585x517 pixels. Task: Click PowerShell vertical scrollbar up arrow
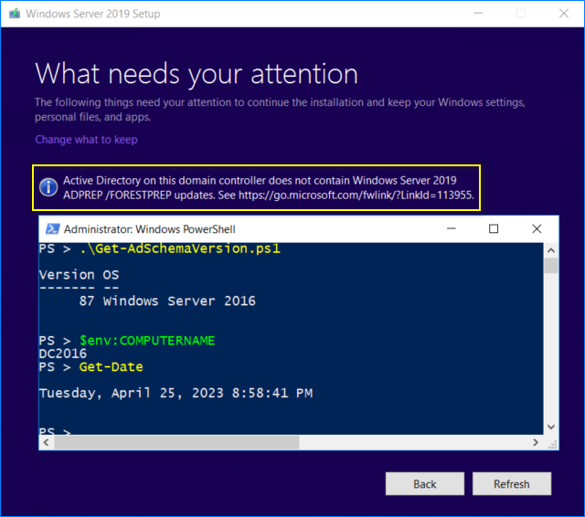click(551, 250)
